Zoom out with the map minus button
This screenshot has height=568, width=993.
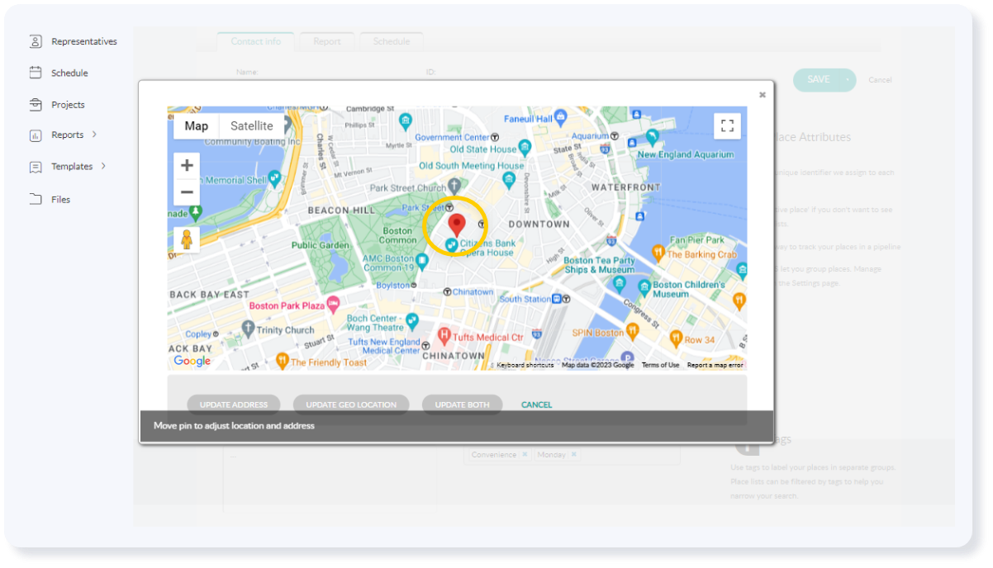pos(187,192)
